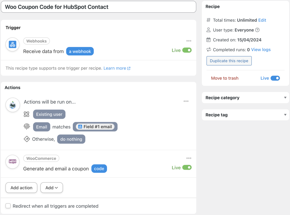Open the trigger options three-dot menu
The width and height of the screenshot is (290, 215).
(189, 41)
